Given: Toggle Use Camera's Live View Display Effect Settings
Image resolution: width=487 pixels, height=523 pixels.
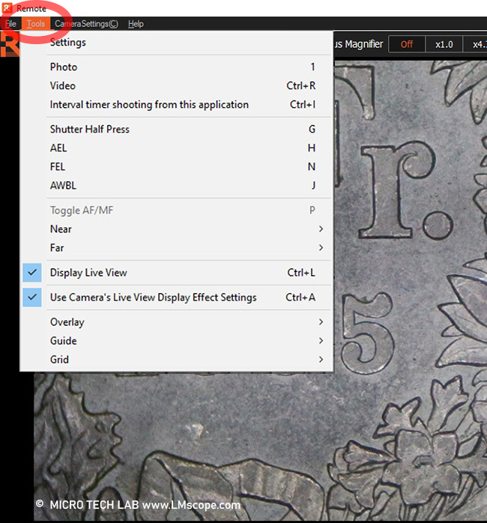Looking at the screenshot, I should coord(177,297).
